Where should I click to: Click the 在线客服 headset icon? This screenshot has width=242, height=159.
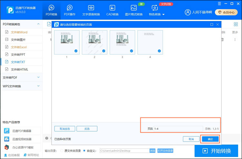pos(5,155)
